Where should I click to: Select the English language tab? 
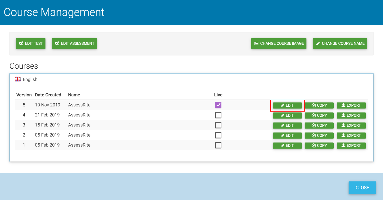click(x=30, y=79)
